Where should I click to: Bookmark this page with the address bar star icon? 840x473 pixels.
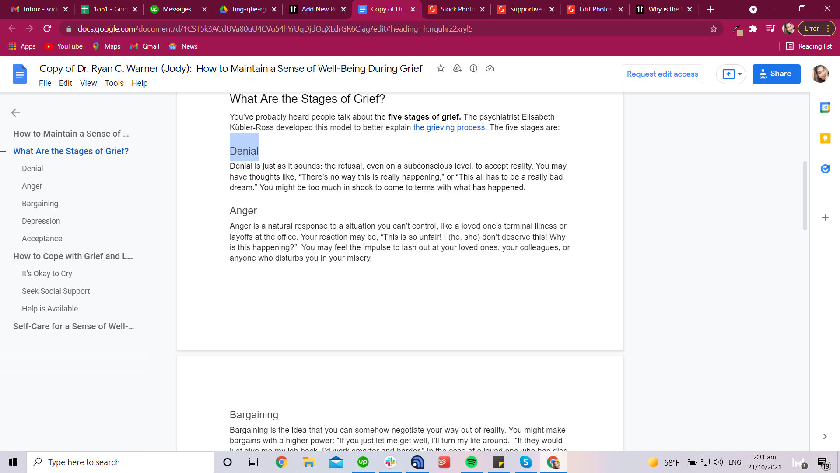coord(714,29)
